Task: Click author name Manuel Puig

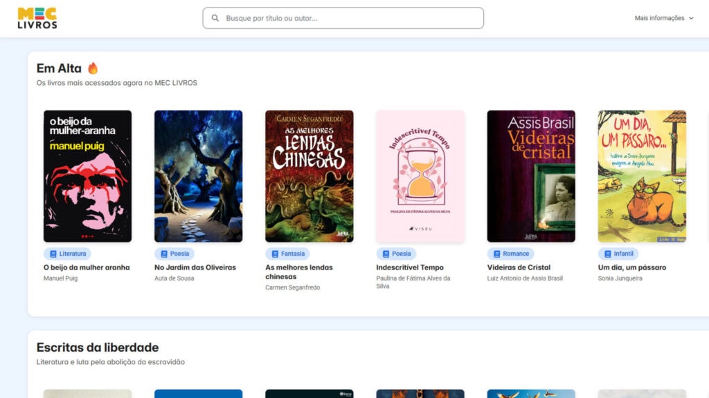Action: pyautogui.click(x=61, y=278)
